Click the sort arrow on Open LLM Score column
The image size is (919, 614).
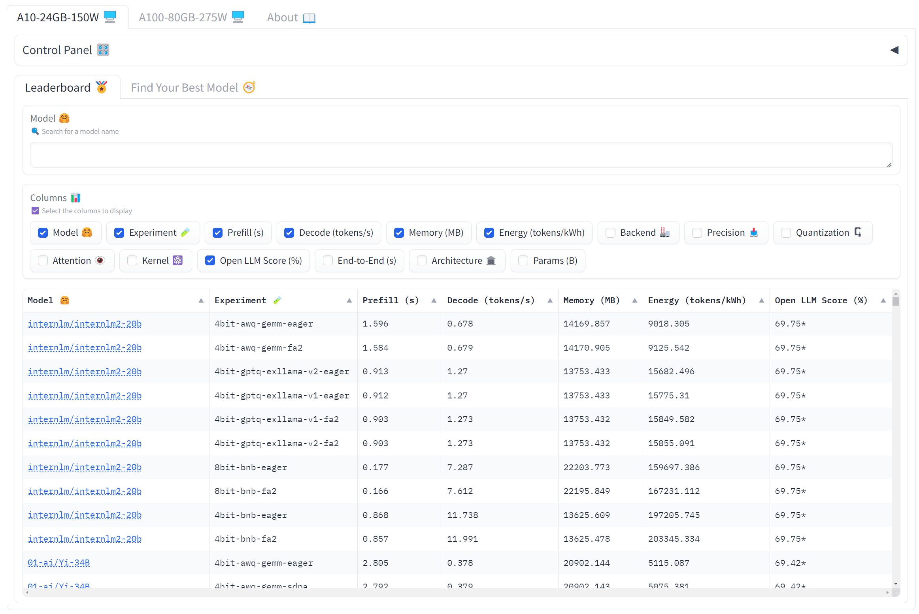point(883,300)
